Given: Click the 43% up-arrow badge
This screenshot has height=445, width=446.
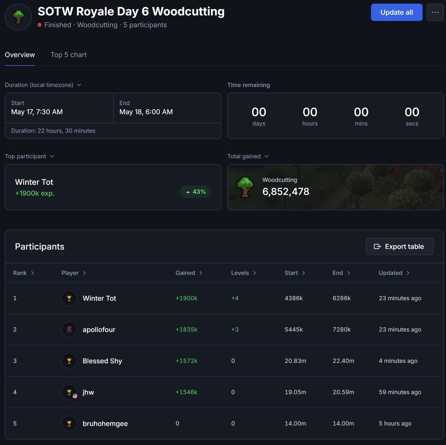Looking at the screenshot, I should (195, 192).
